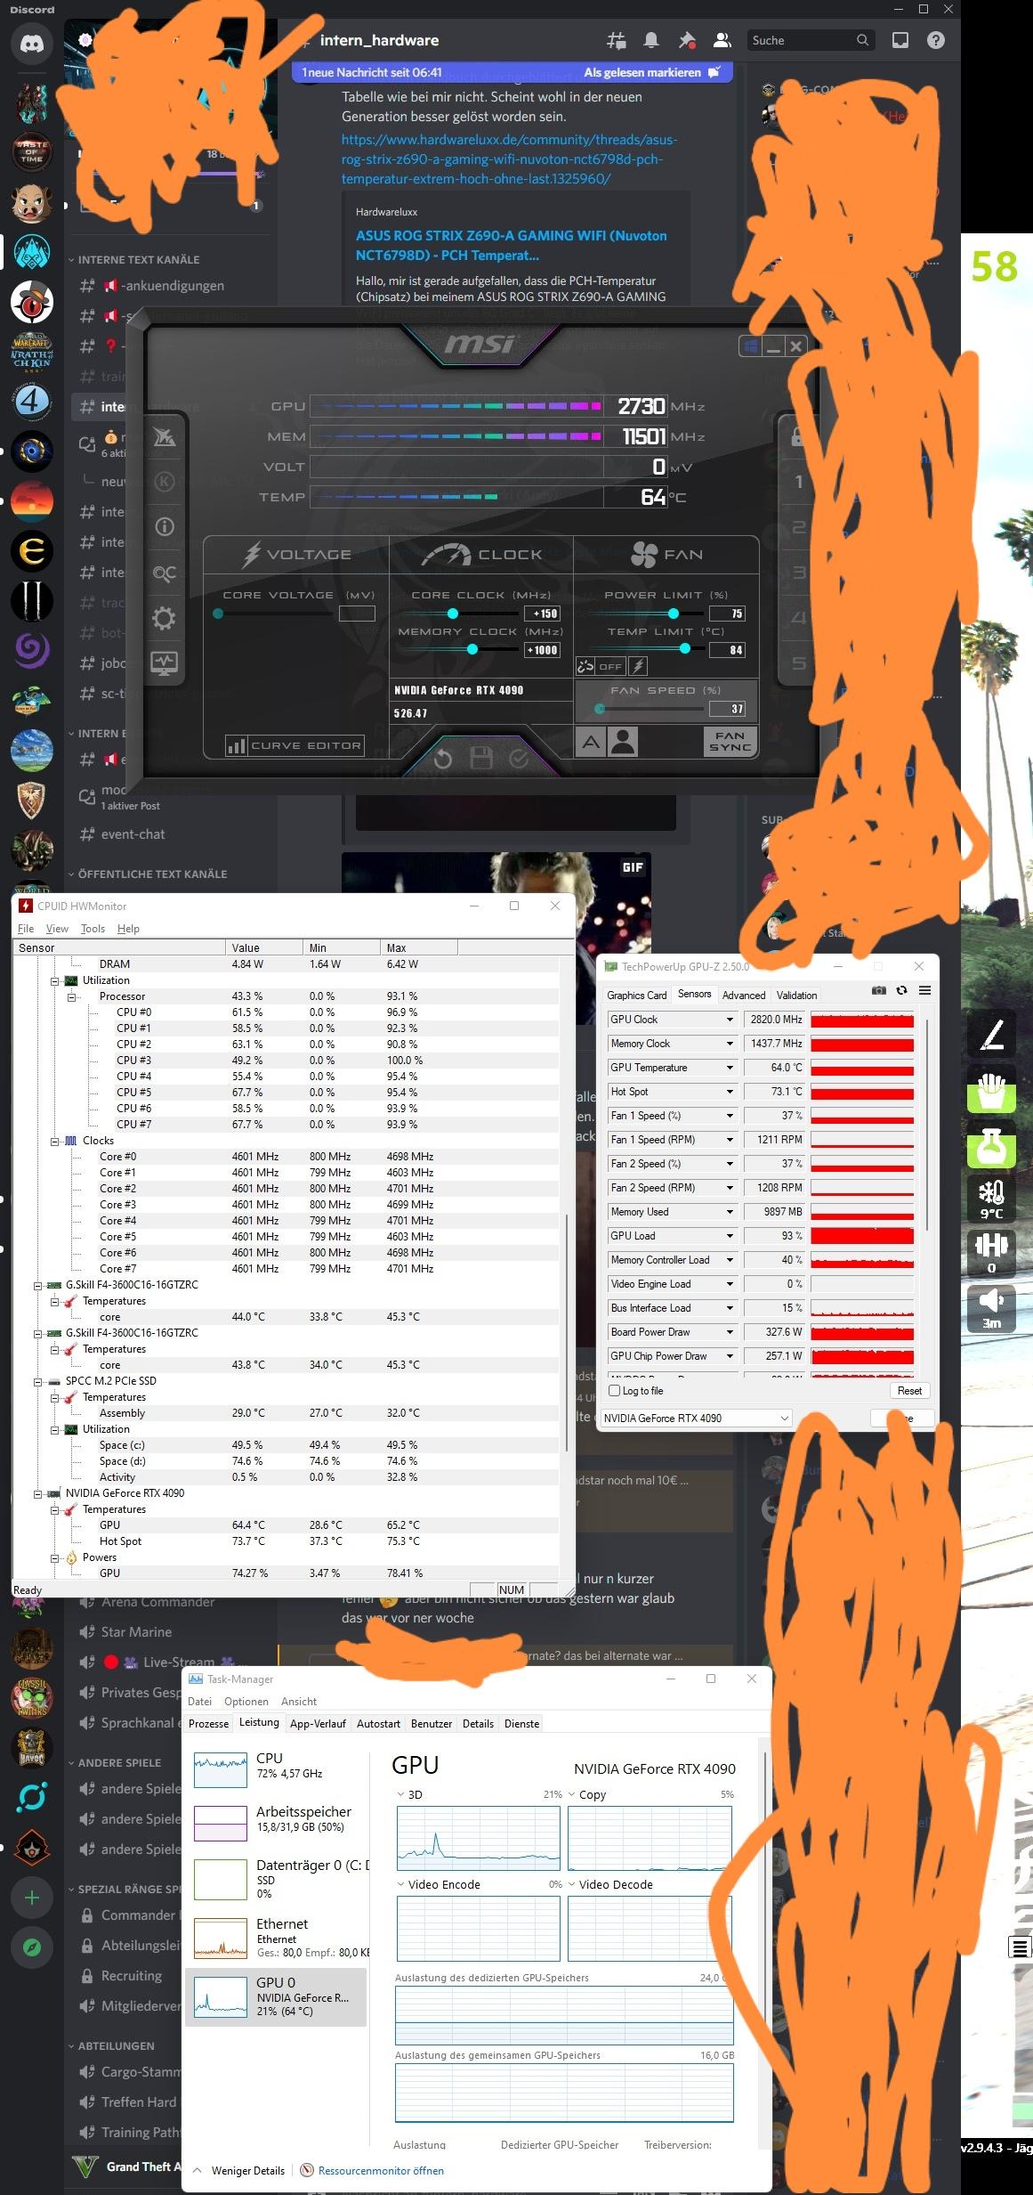Open MSI Afterburner settings gear
This screenshot has width=1033, height=2195.
pyautogui.click(x=165, y=618)
